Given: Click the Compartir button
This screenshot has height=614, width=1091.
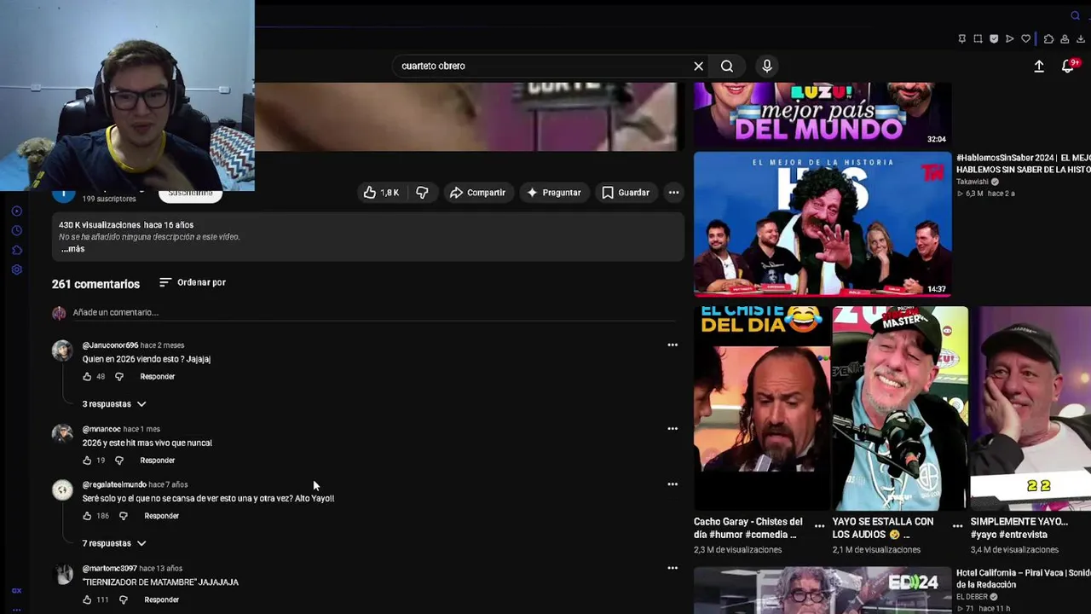Looking at the screenshot, I should point(478,193).
